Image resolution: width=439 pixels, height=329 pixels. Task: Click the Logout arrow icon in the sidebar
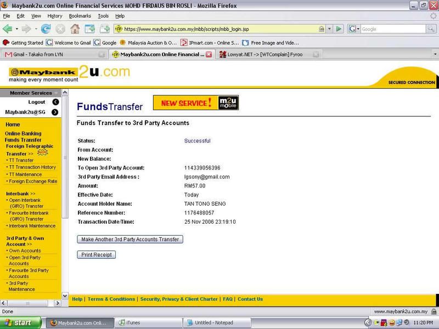tap(55, 102)
